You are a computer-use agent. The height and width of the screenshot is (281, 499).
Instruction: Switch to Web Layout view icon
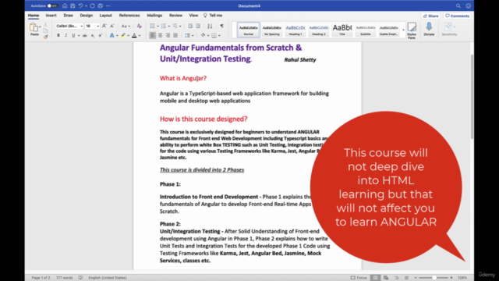(386, 278)
